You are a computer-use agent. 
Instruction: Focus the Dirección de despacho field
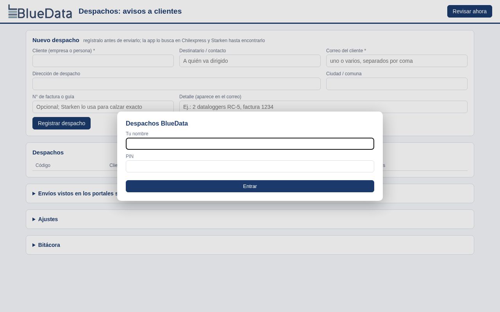click(x=177, y=84)
